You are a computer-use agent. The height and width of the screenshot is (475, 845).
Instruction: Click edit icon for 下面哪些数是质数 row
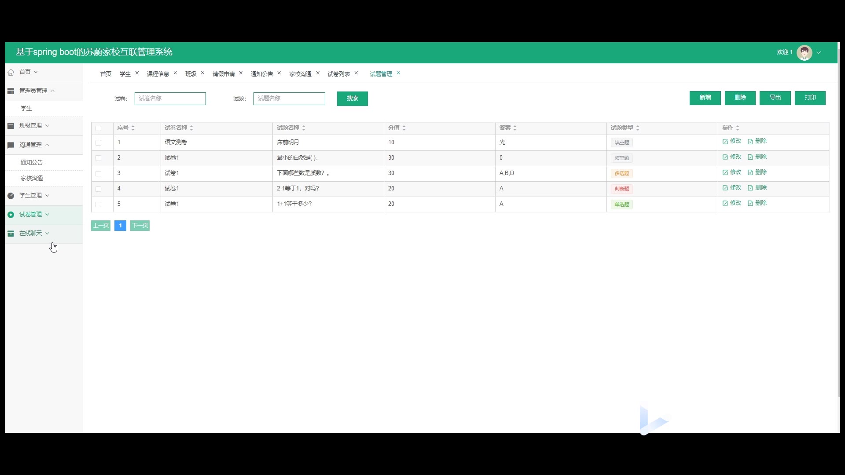point(725,172)
